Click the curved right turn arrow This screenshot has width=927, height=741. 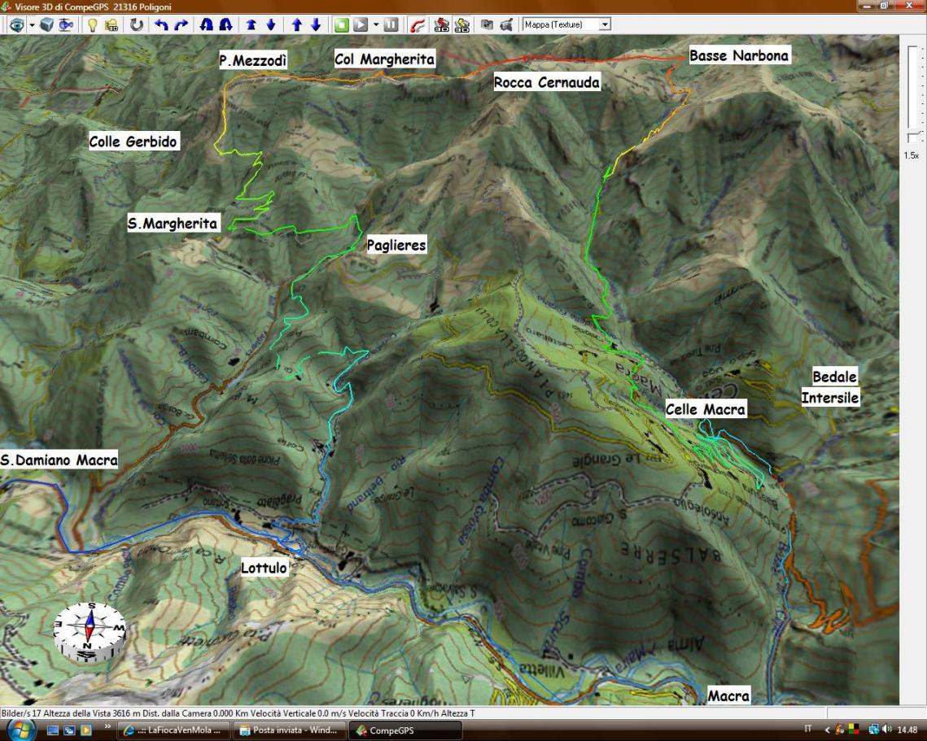(180, 25)
